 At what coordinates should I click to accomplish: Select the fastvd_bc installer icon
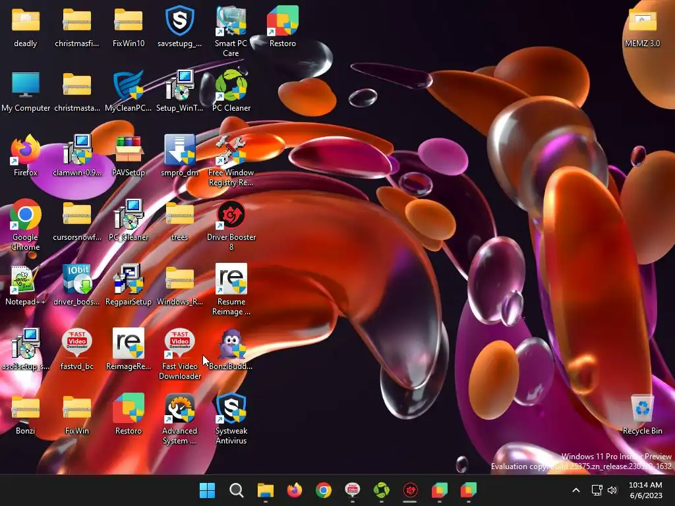76,343
